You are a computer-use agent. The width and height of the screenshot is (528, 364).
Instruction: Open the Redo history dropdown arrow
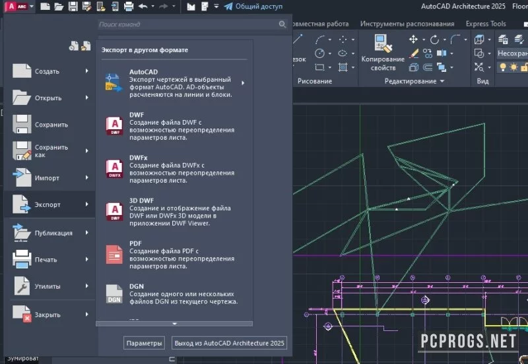(174, 7)
